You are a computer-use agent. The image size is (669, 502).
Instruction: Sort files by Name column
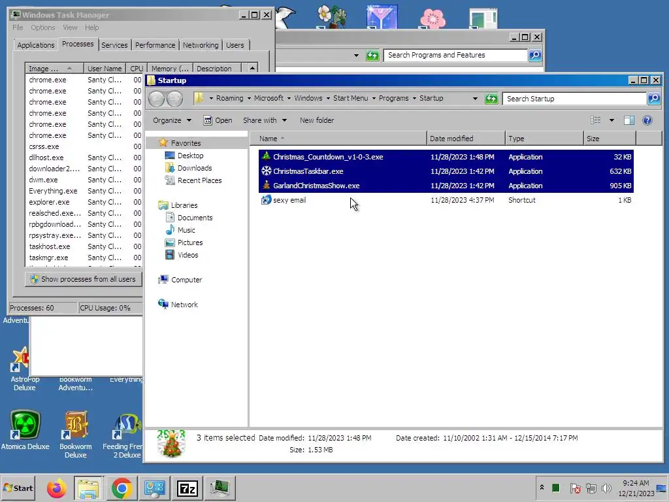coord(338,139)
